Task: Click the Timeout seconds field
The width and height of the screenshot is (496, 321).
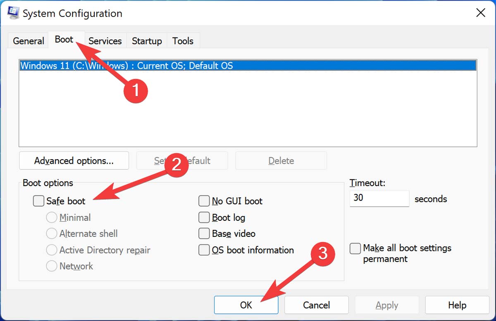Action: [x=379, y=198]
